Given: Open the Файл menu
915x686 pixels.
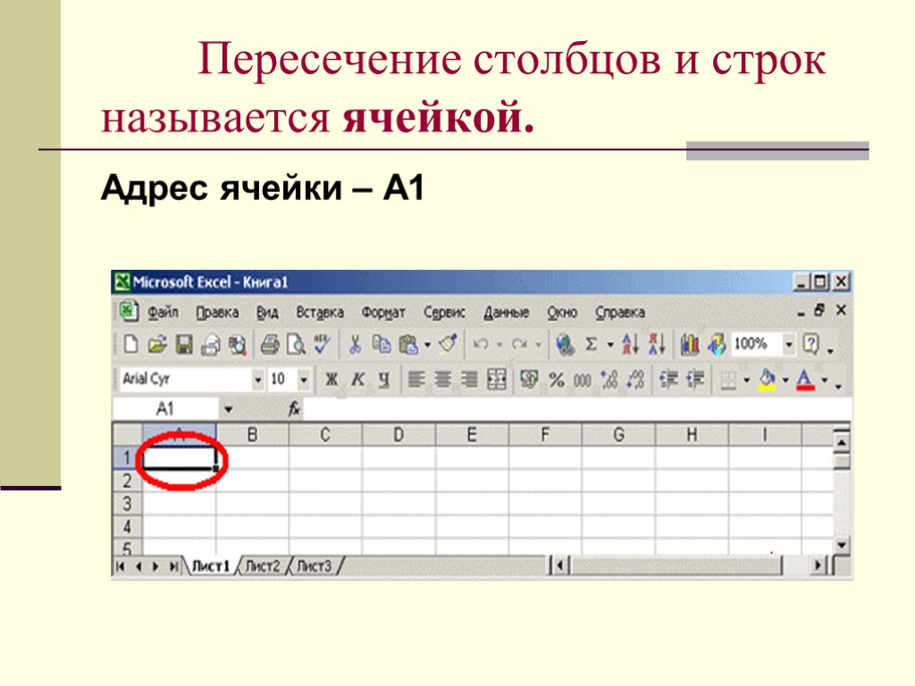Looking at the screenshot, I should tap(163, 313).
